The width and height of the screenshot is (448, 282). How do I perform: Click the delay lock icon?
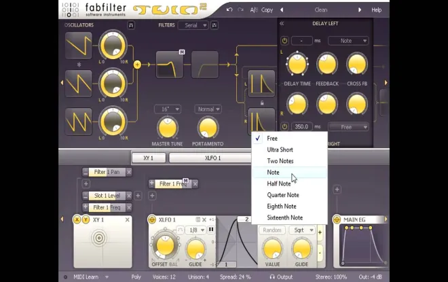click(x=262, y=103)
